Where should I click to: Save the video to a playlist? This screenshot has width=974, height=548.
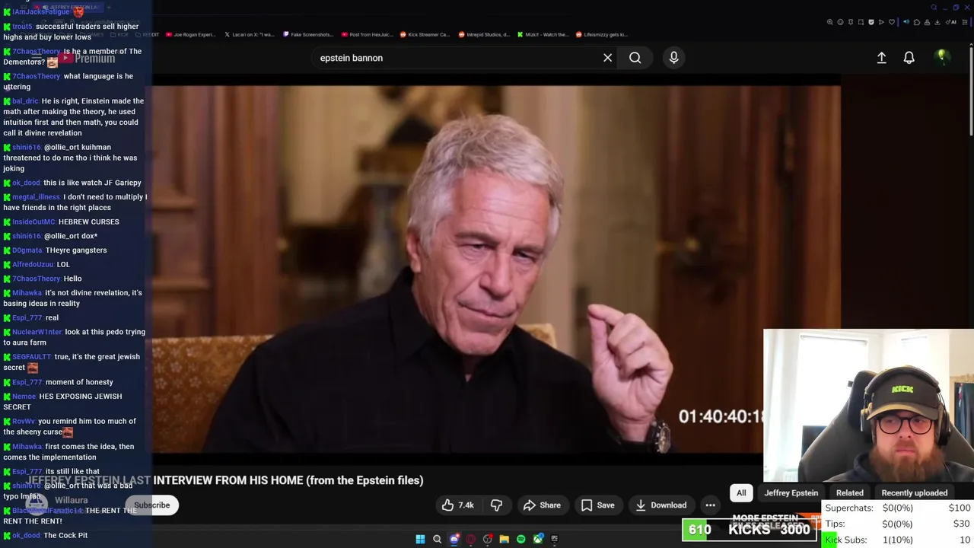(597, 505)
